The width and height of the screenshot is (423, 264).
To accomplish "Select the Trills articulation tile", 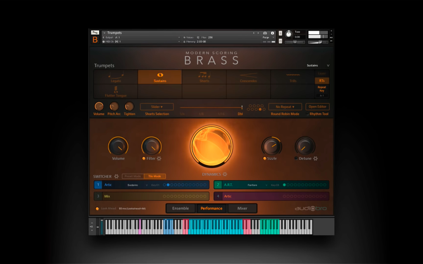I will (x=293, y=77).
